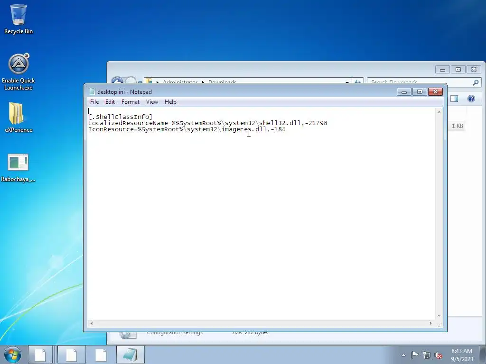Click the Show desktop strip at taskbar end
The height and width of the screenshot is (364, 486).
tap(484, 355)
